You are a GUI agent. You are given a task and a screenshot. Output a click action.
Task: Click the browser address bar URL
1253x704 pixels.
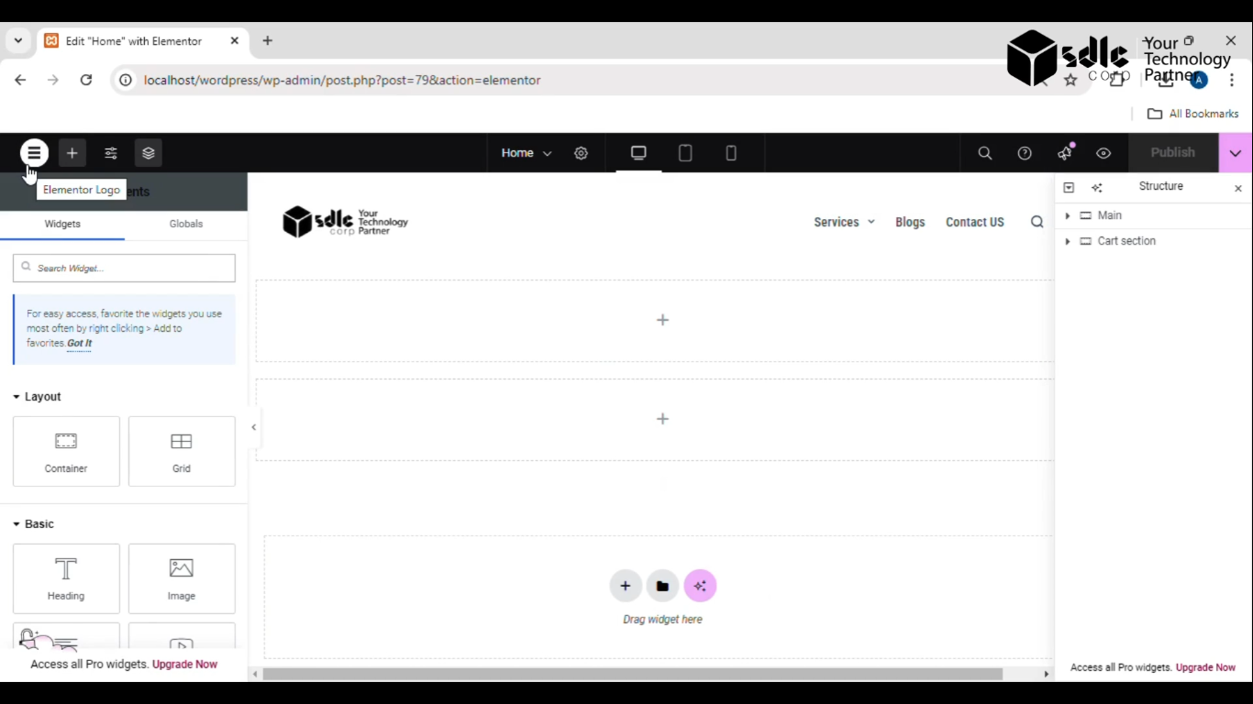tap(342, 80)
